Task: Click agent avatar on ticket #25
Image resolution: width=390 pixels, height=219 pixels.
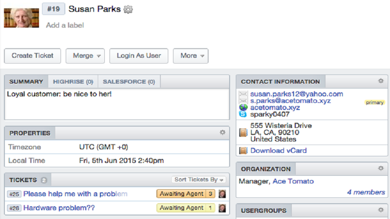Action: tap(223, 194)
